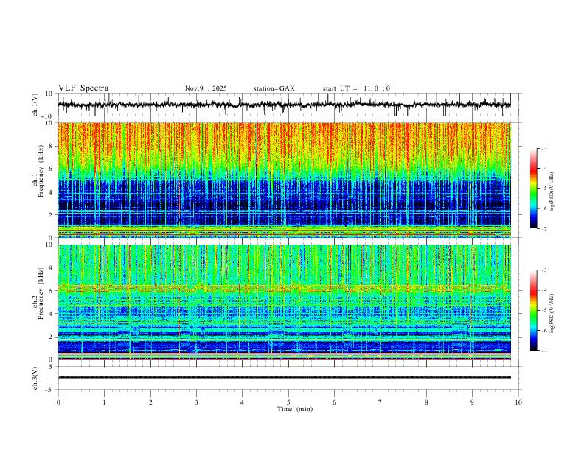Click the flat black ch.3 voltage trace
584x451 pixels.
pyautogui.click(x=284, y=377)
